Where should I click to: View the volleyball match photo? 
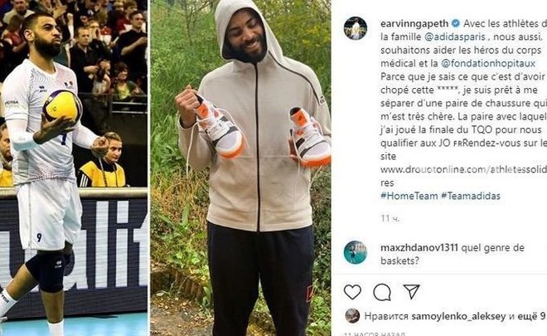click(x=74, y=168)
